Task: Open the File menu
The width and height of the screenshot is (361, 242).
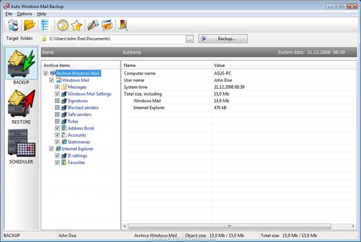Action: click(x=9, y=14)
